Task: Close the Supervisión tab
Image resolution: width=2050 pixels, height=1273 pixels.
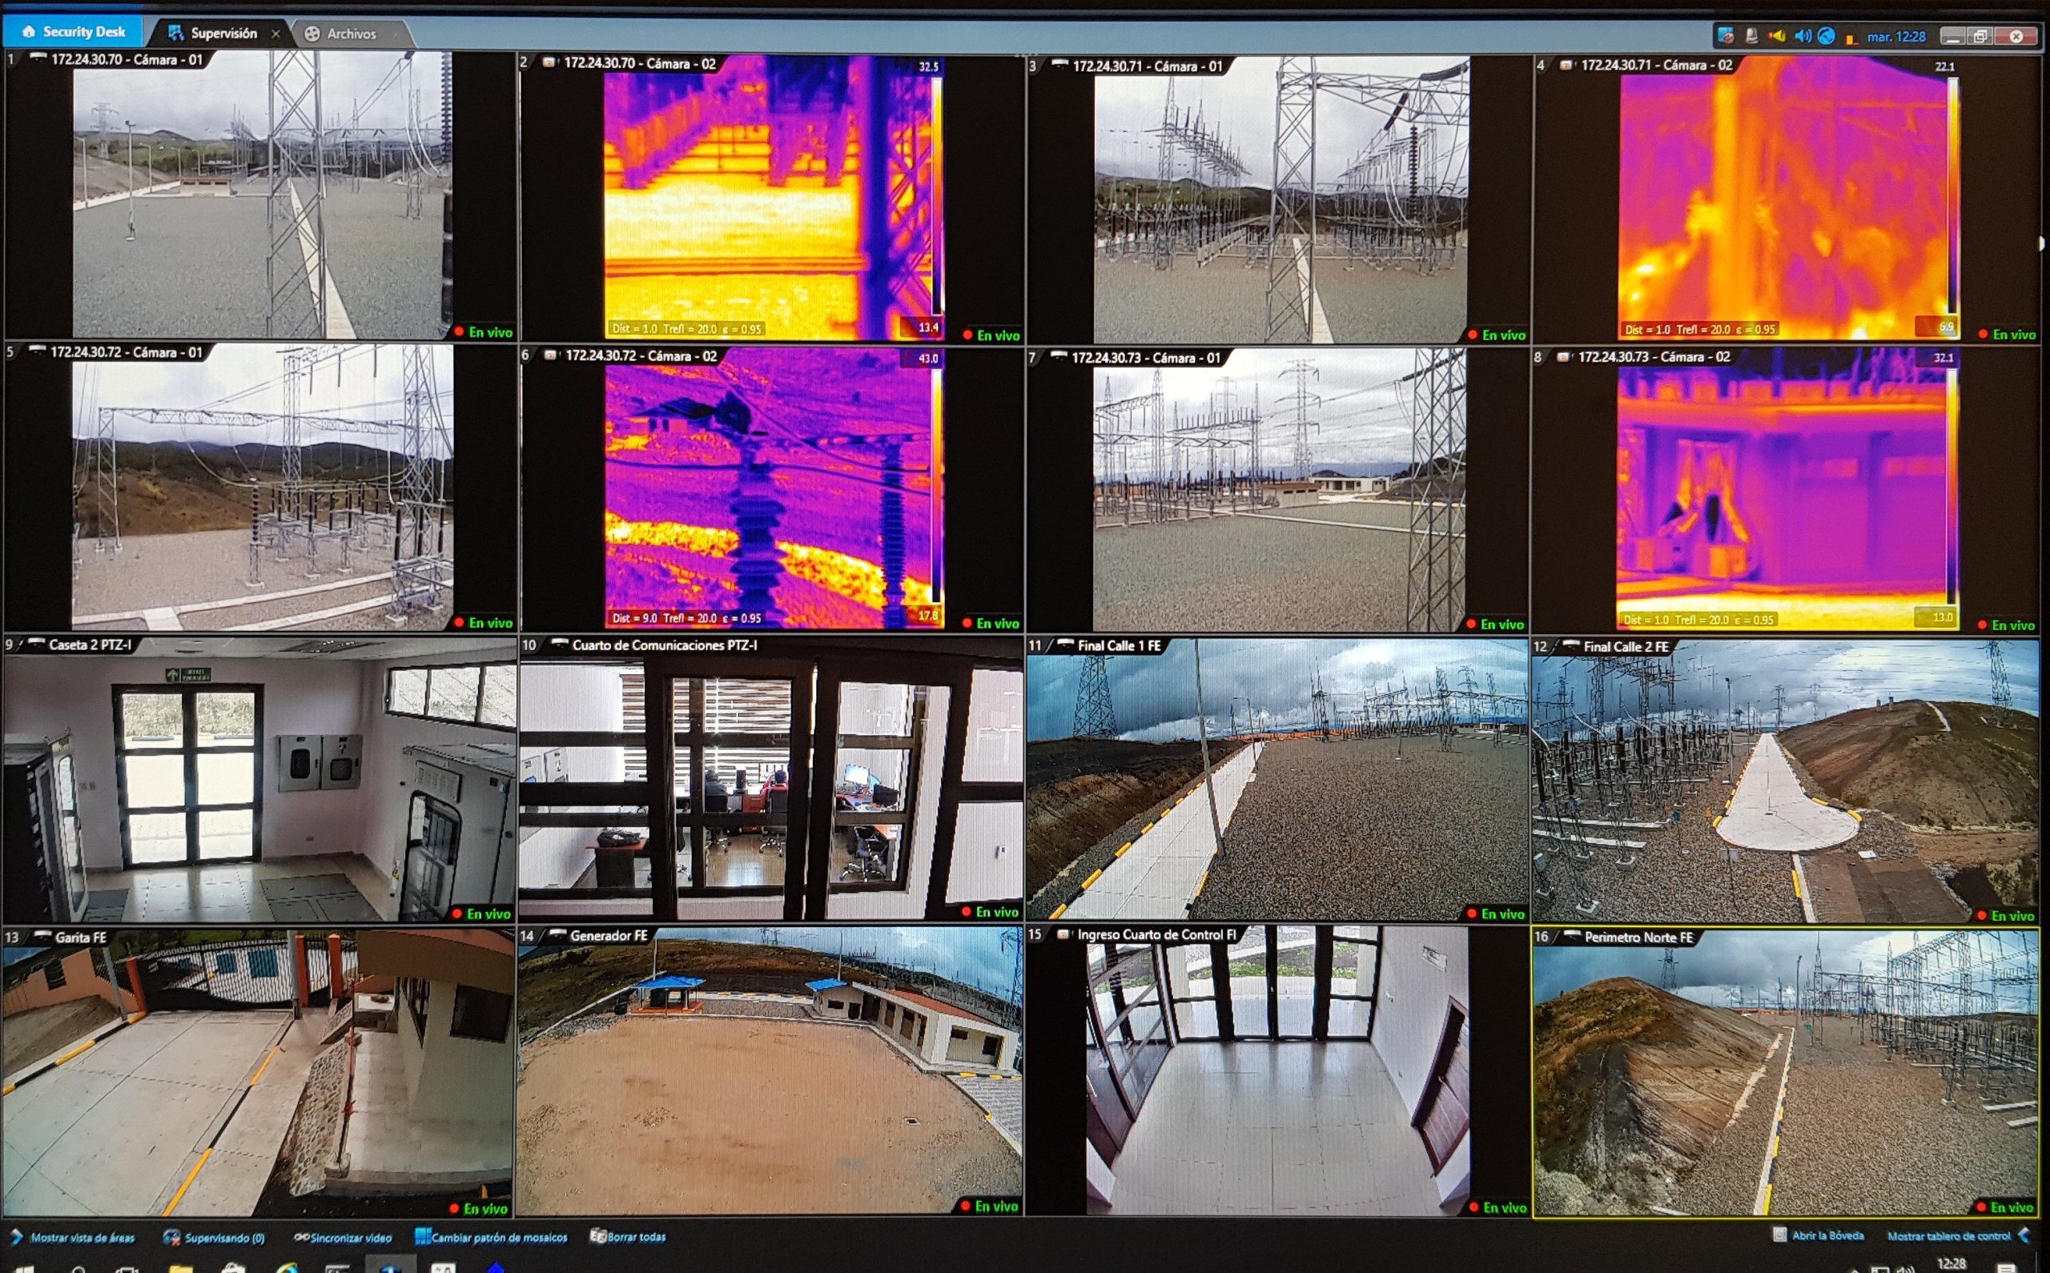Action: pyautogui.click(x=275, y=34)
